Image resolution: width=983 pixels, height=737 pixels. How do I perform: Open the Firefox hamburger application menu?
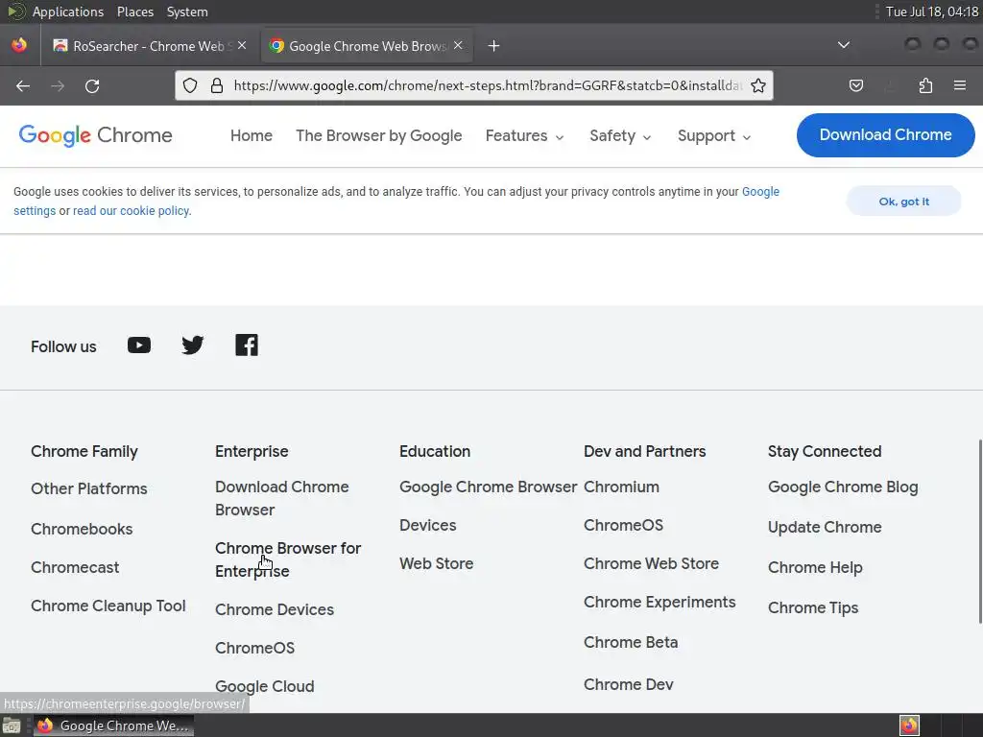click(960, 85)
